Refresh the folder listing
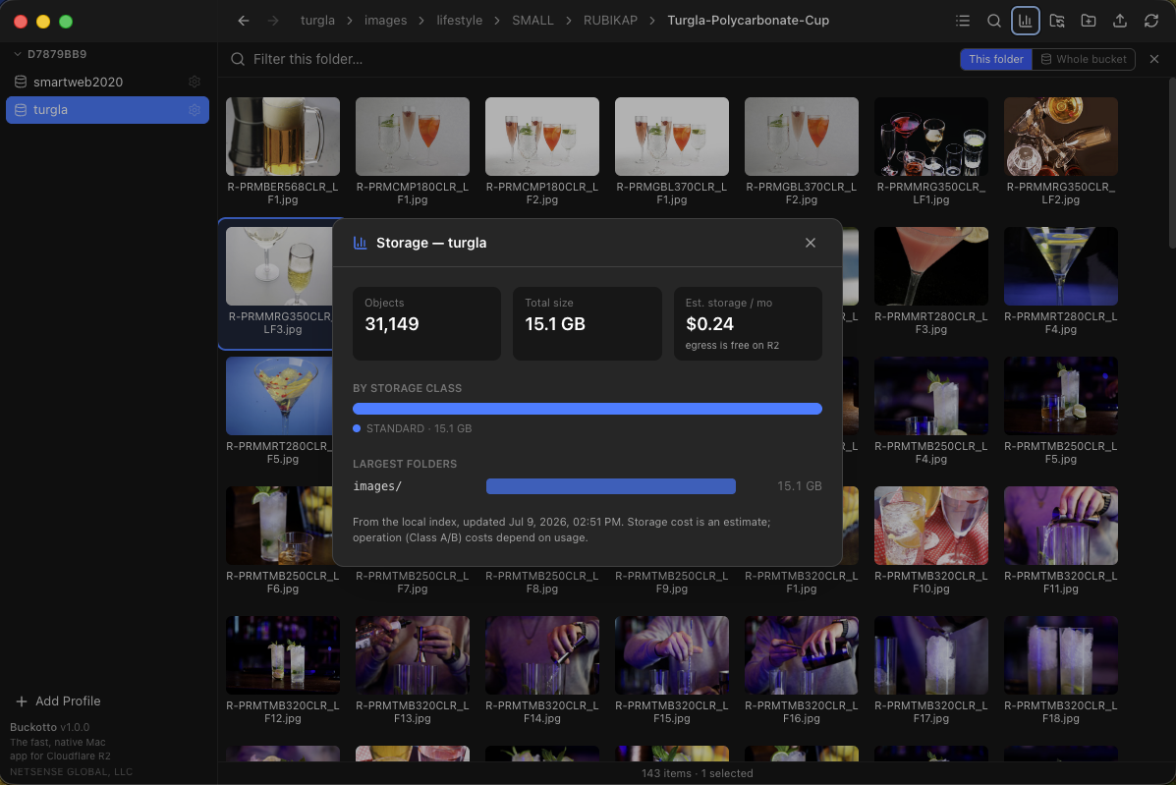1176x785 pixels. (1151, 21)
